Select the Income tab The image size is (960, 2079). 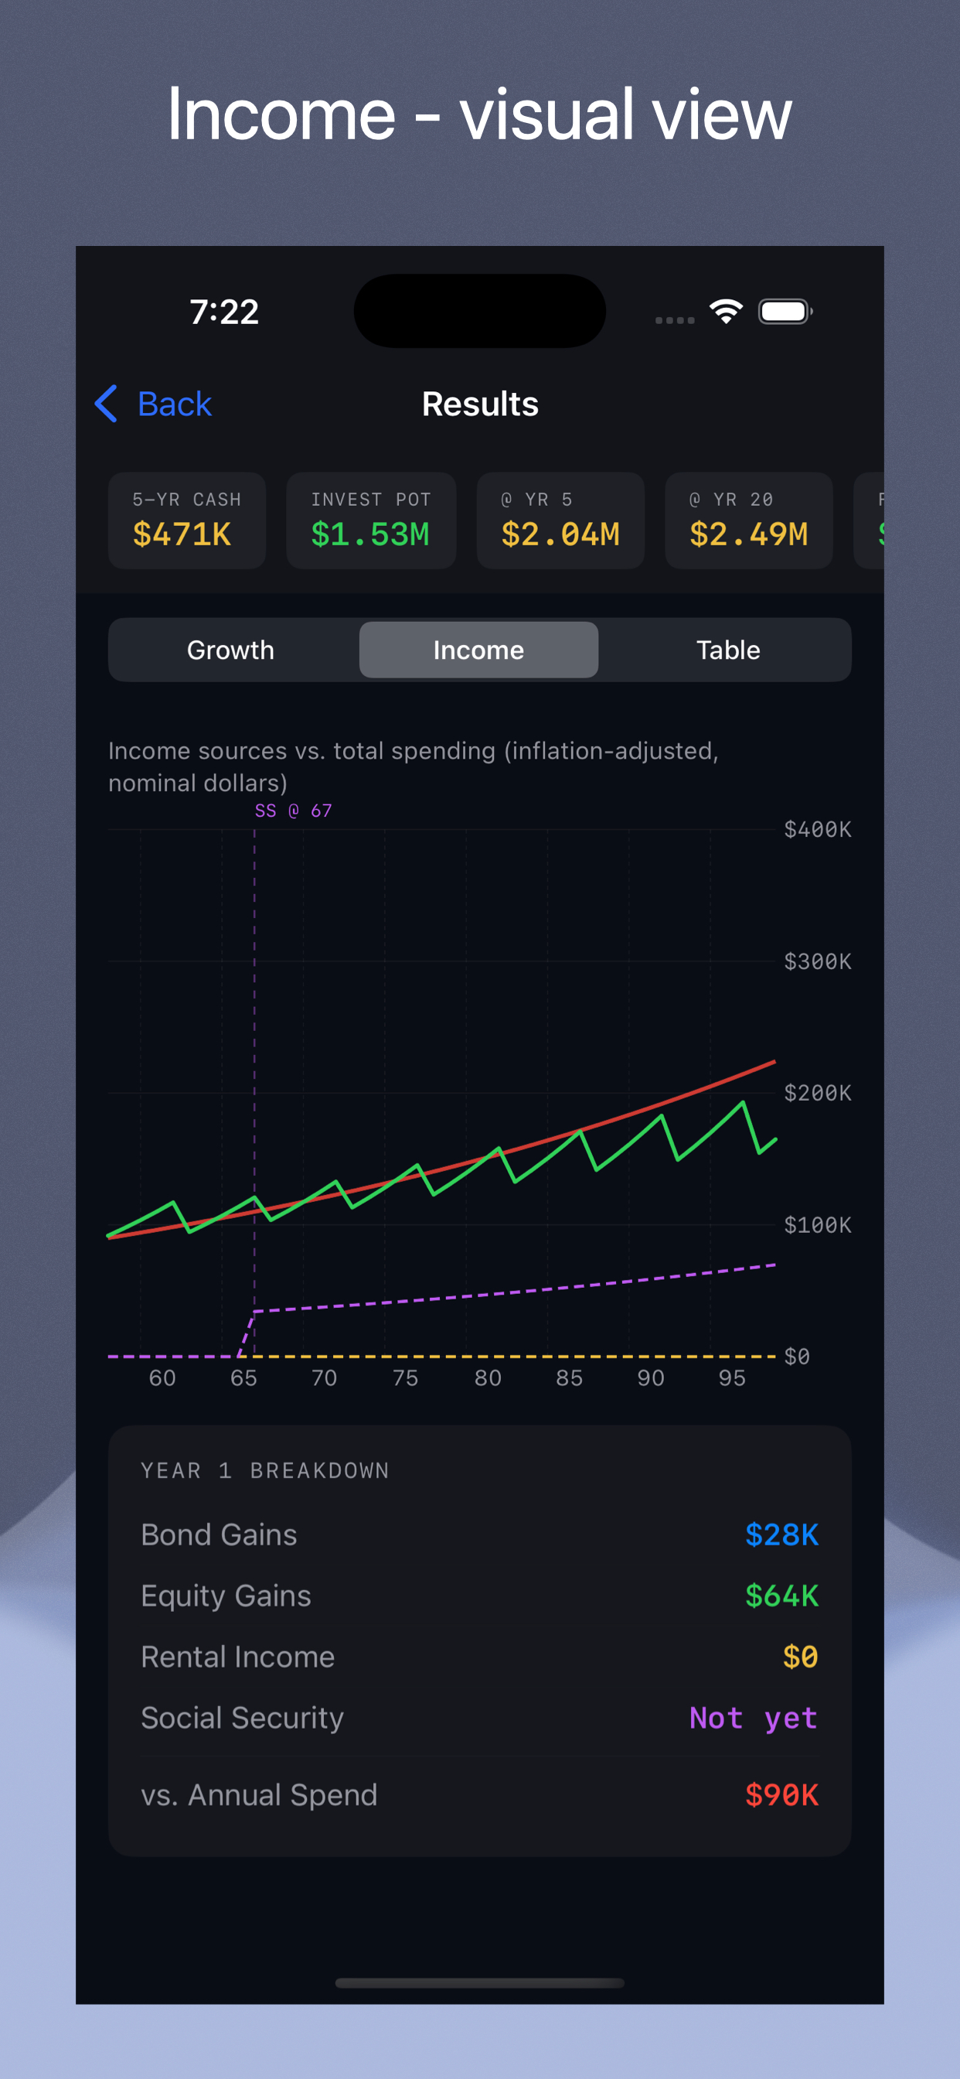tap(478, 650)
